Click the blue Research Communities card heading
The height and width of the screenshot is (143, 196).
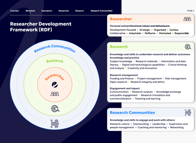click(132, 113)
